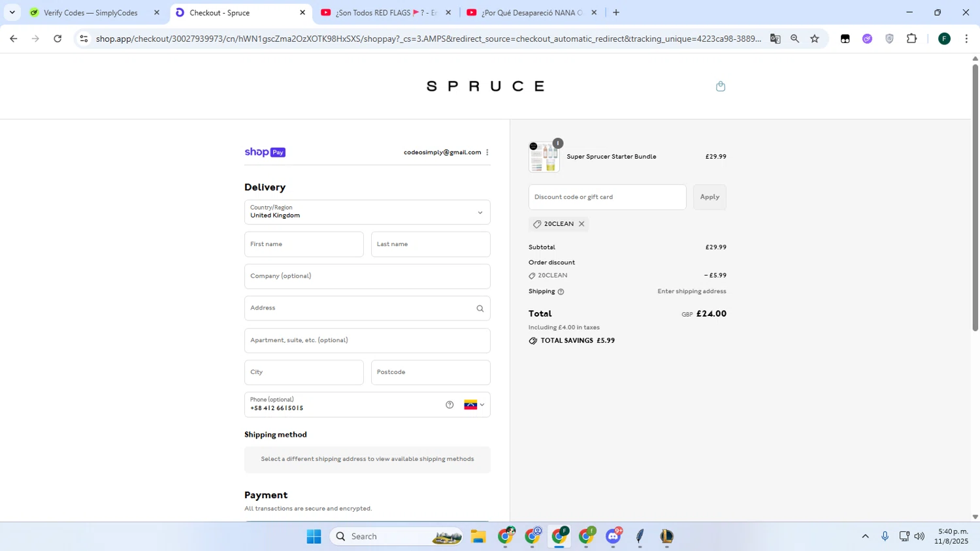Open the cart bag icon

[x=721, y=86]
